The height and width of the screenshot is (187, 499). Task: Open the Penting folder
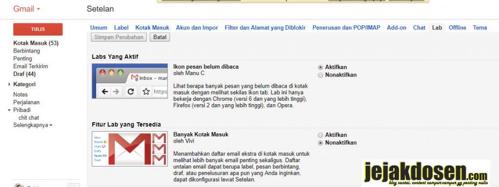pos(22,58)
